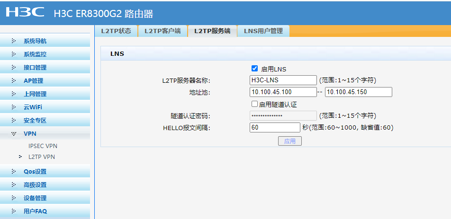Expand the 上网管理 arrow icon
This screenshot has height=219, width=451.
coord(13,94)
